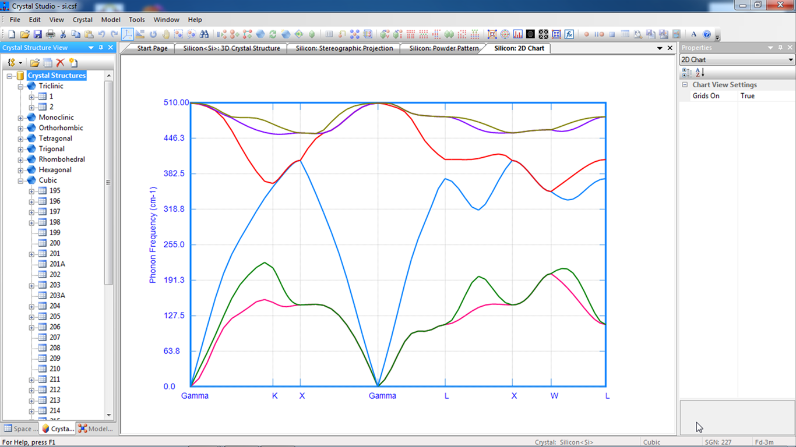Viewport: 796px width, 447px height.
Task: Collapse the Cubic tree node
Action: (x=21, y=180)
